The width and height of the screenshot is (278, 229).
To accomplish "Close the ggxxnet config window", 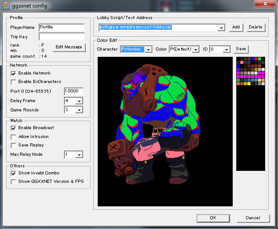I will [x=265, y=4].
